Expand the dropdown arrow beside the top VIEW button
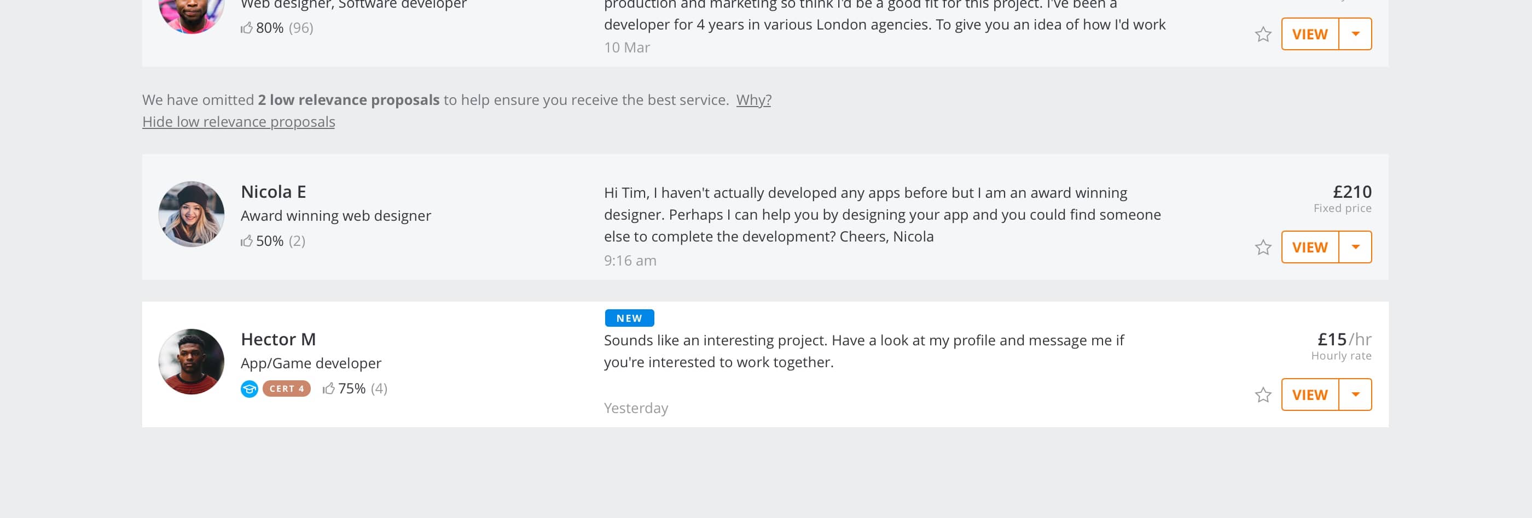Image resolution: width=1532 pixels, height=518 pixels. [x=1355, y=34]
